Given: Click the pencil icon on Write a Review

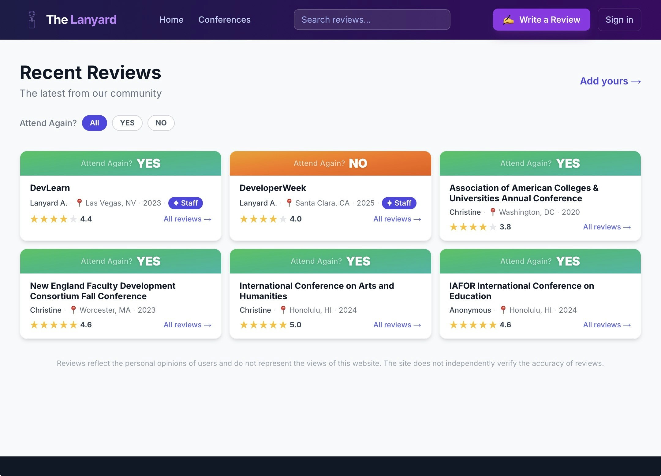Looking at the screenshot, I should (508, 20).
